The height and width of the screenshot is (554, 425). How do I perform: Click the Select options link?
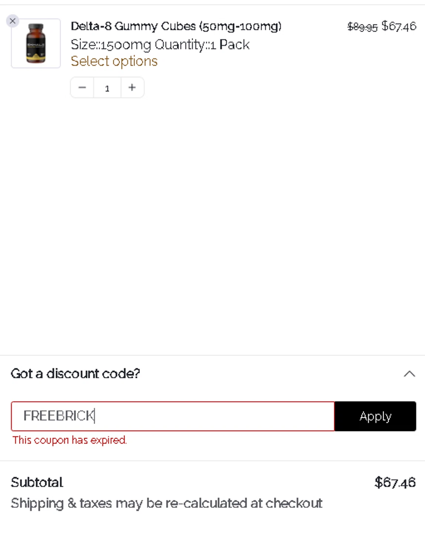click(x=114, y=61)
